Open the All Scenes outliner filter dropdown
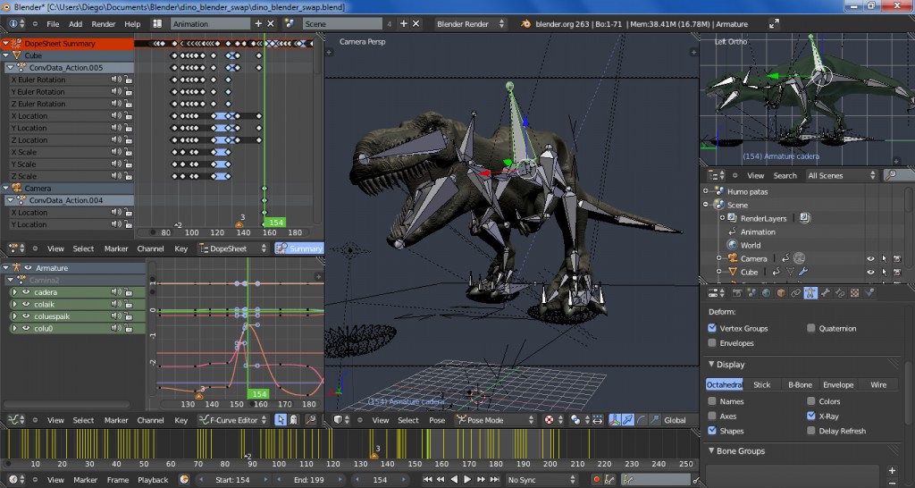 pyautogui.click(x=842, y=175)
